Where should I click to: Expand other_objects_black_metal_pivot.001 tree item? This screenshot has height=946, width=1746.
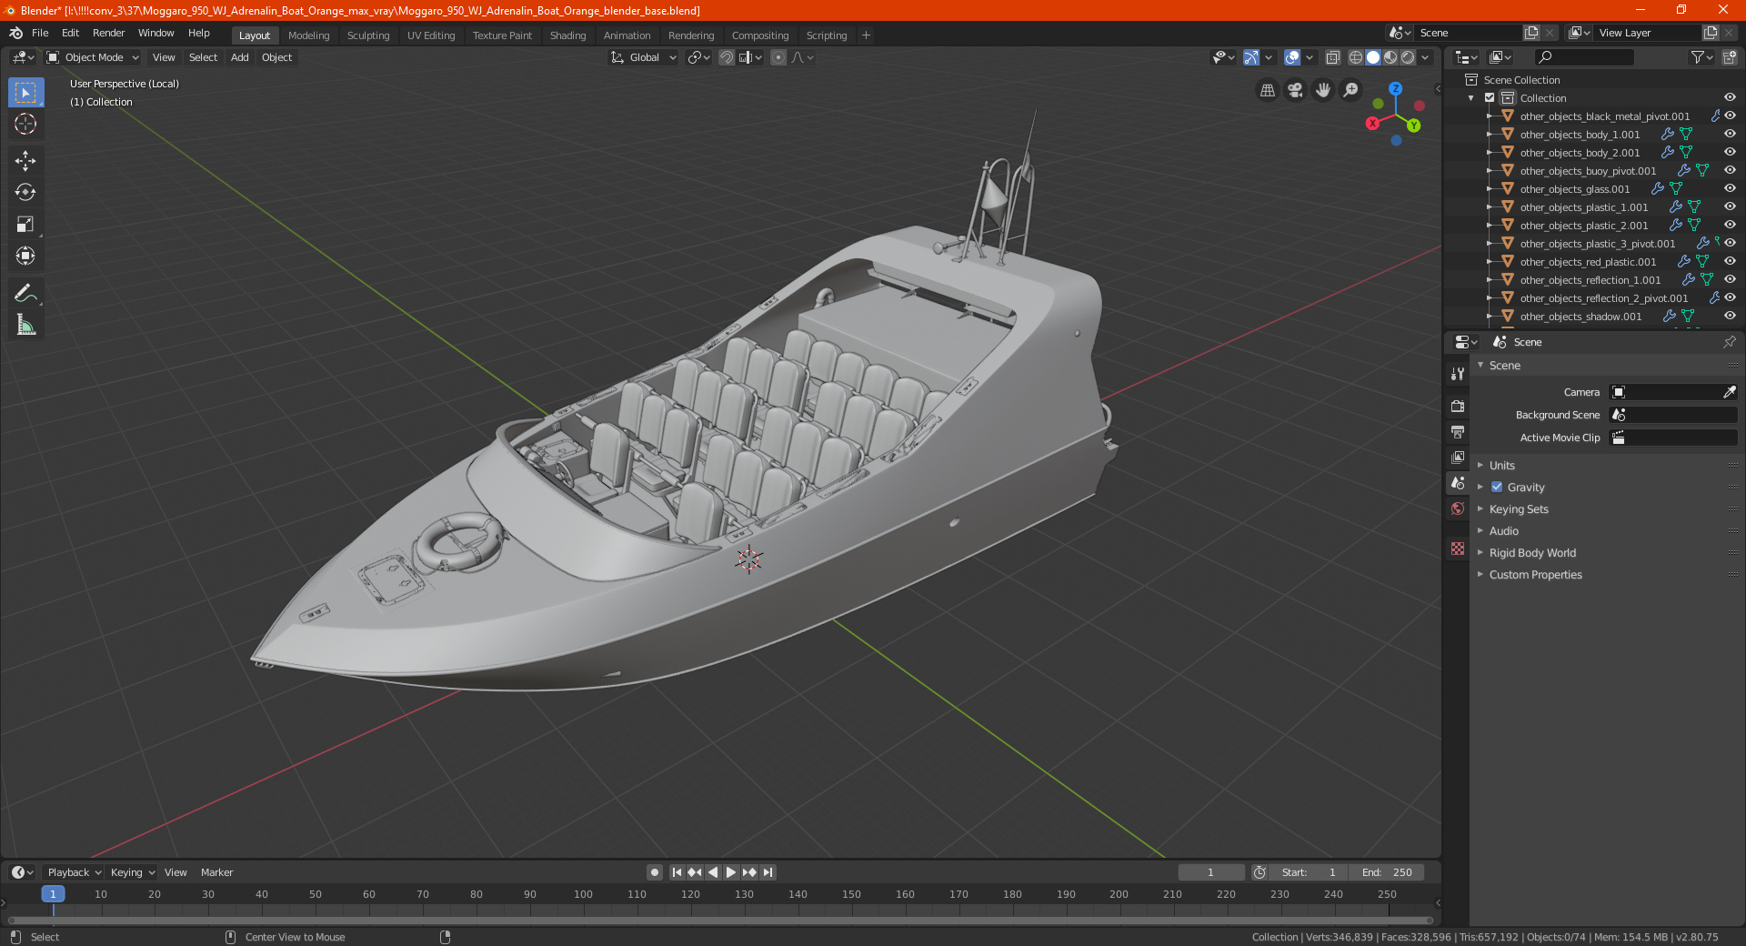pyautogui.click(x=1489, y=116)
